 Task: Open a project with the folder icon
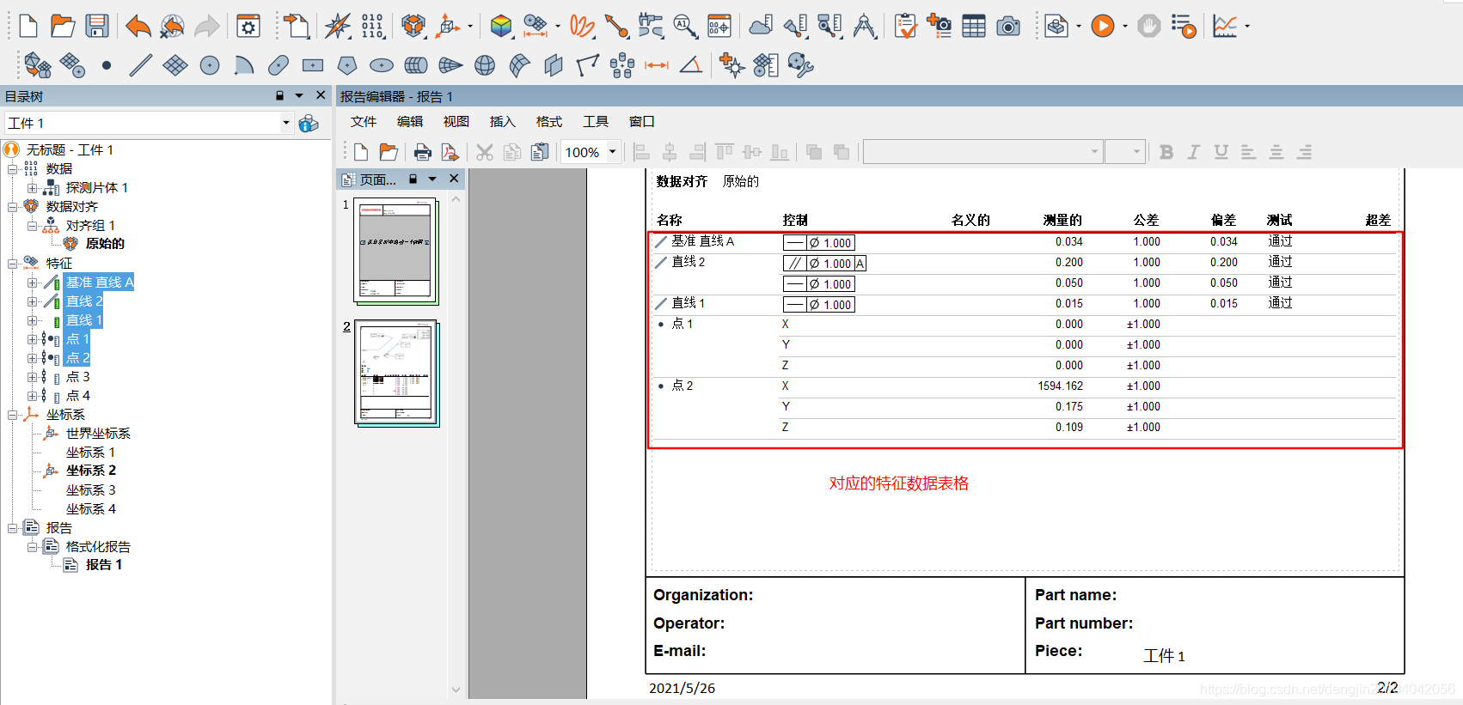click(x=62, y=27)
